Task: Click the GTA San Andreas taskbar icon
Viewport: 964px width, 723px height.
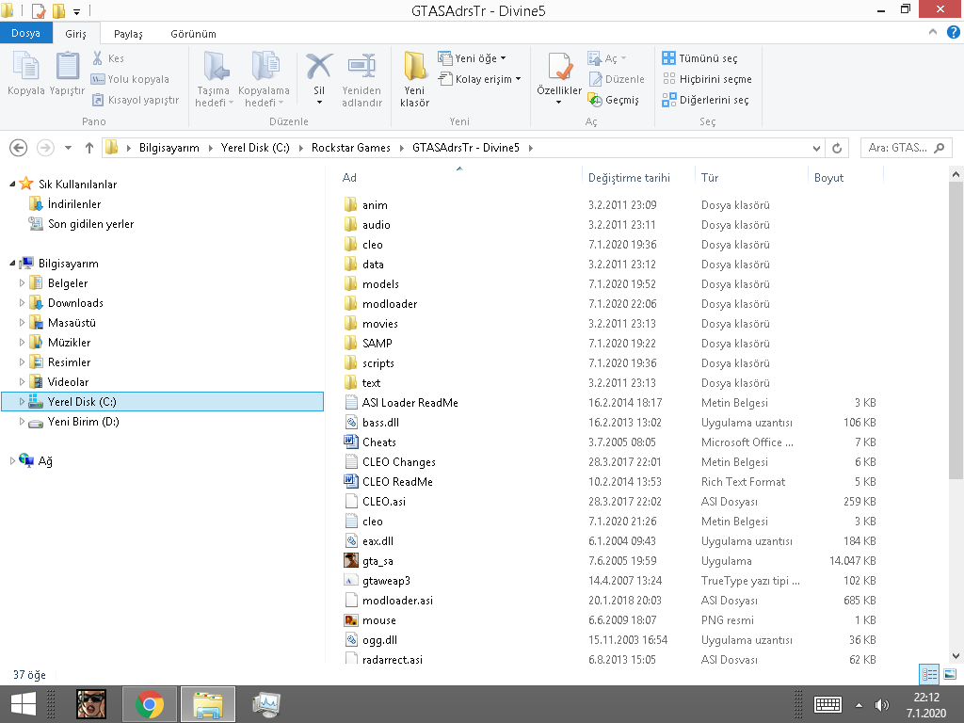Action: click(91, 704)
